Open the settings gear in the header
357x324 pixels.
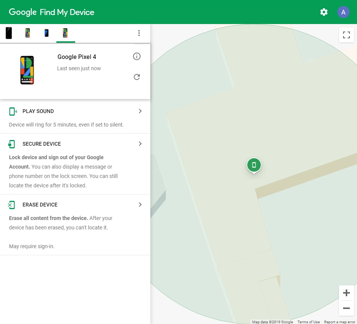(x=324, y=12)
